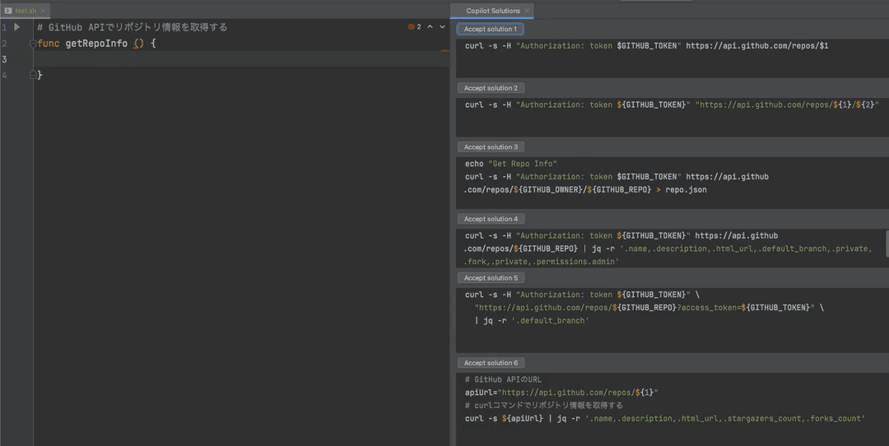Hit Accept solution 6 button

tap(491, 363)
